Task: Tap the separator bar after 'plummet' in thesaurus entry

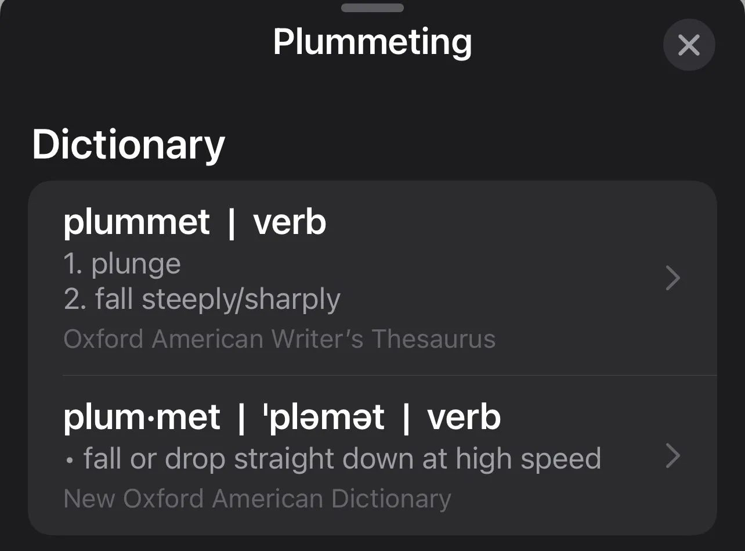Action: point(232,223)
